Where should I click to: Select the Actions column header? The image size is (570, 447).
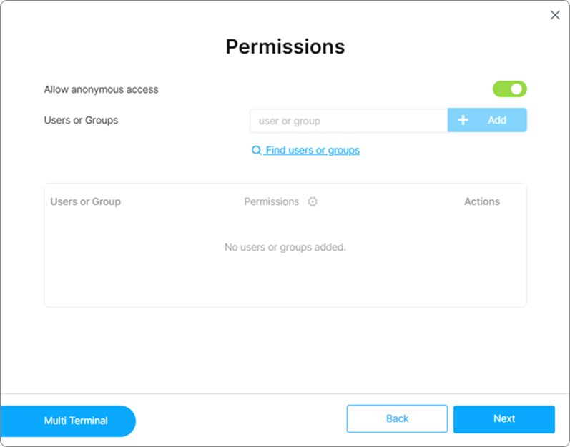click(x=481, y=202)
